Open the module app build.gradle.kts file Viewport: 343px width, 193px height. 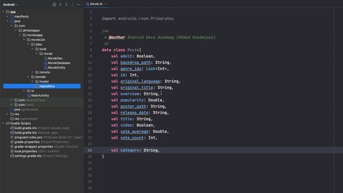point(36,132)
